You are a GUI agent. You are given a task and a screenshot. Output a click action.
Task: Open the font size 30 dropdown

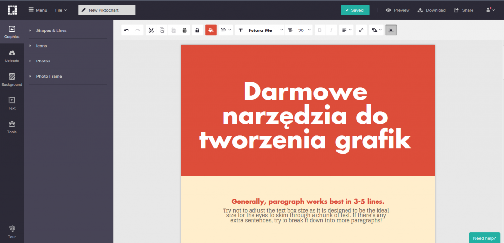click(x=301, y=30)
